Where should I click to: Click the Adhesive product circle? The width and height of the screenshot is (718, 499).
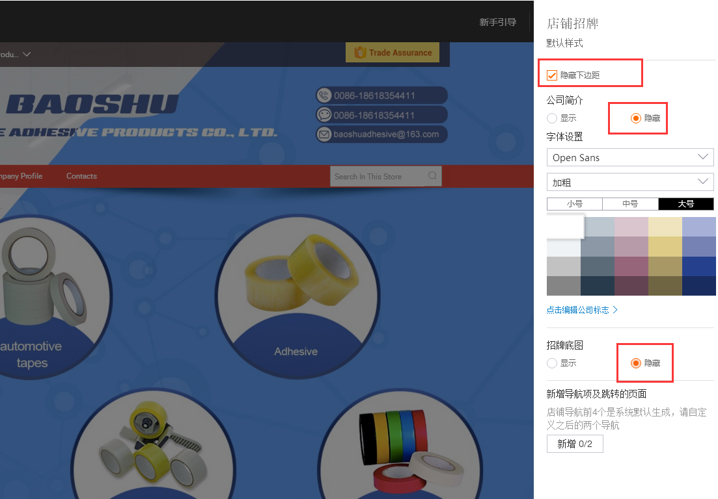coord(297,297)
